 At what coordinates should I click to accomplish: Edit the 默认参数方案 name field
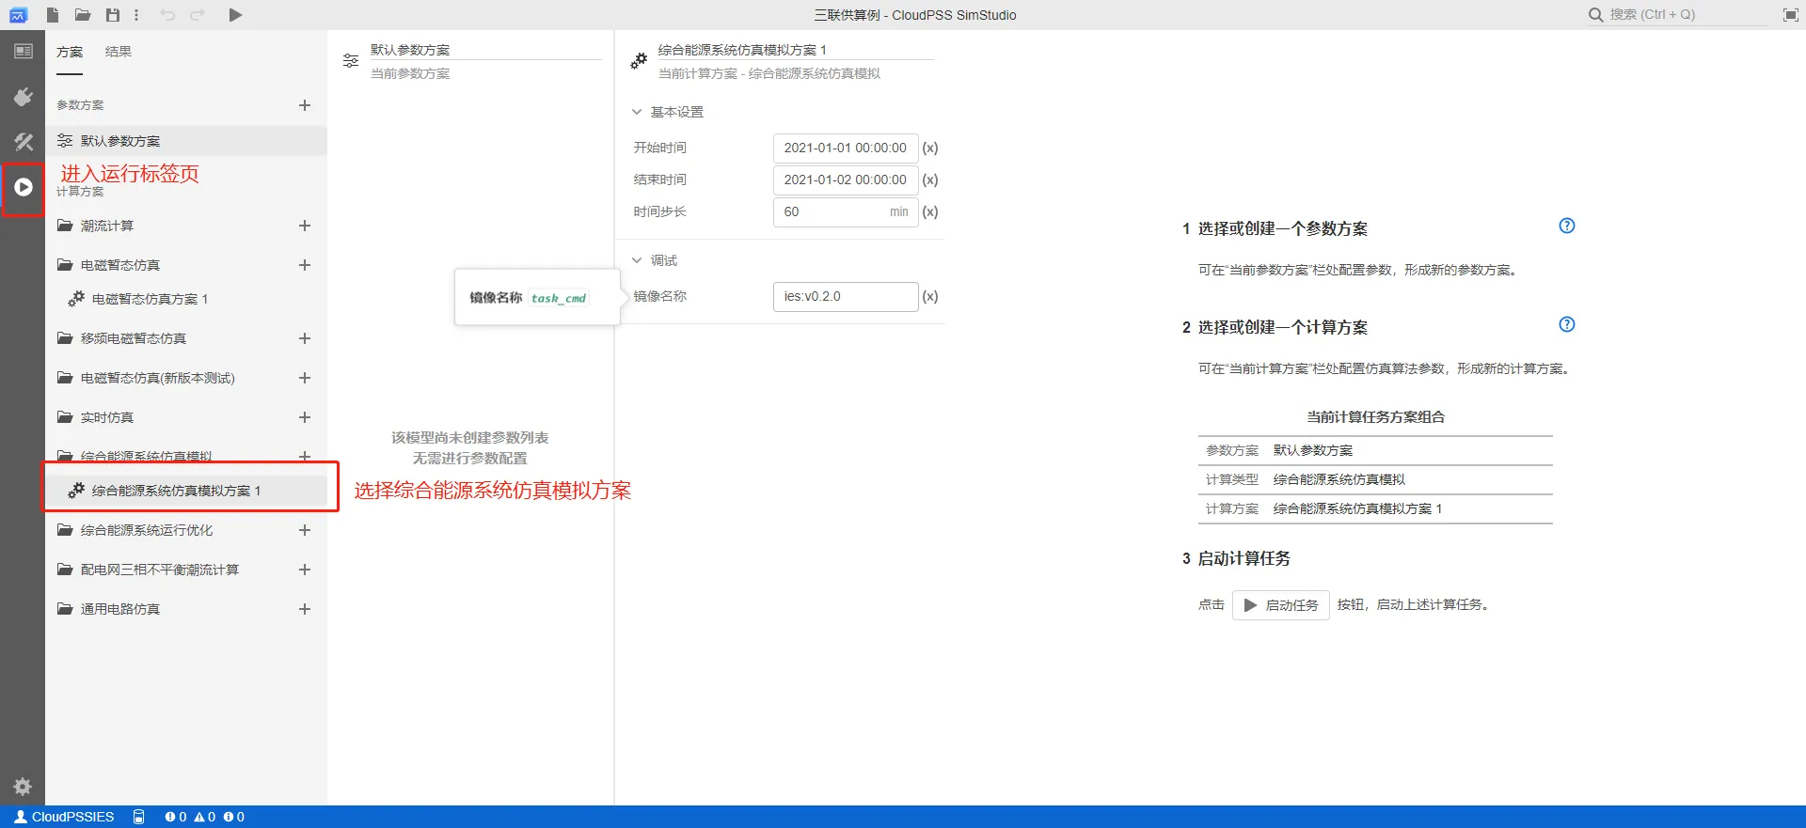tap(485, 50)
